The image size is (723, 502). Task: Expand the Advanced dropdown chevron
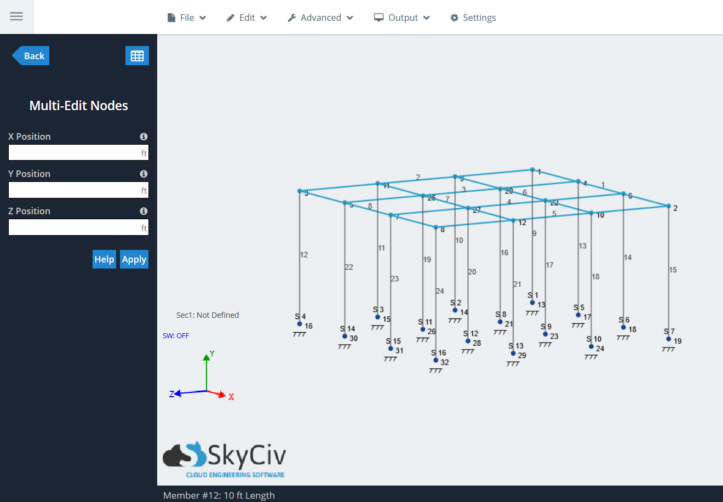pos(350,18)
